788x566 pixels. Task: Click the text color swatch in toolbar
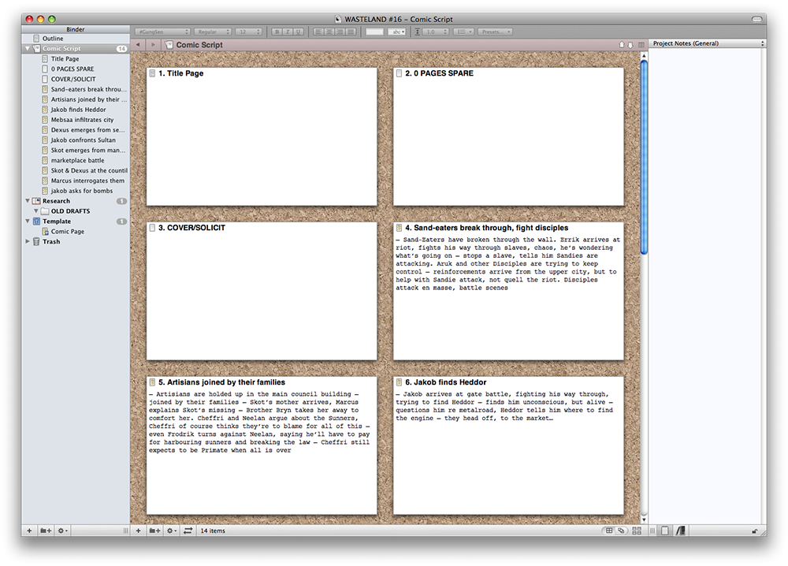pyautogui.click(x=374, y=32)
